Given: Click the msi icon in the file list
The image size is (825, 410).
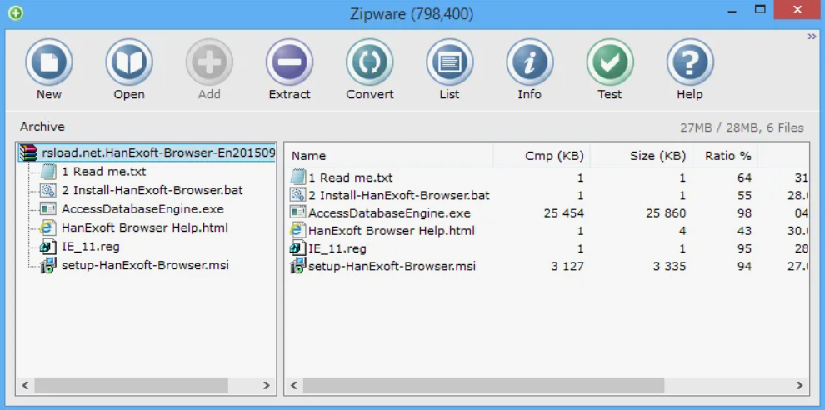Looking at the screenshot, I should (x=297, y=265).
